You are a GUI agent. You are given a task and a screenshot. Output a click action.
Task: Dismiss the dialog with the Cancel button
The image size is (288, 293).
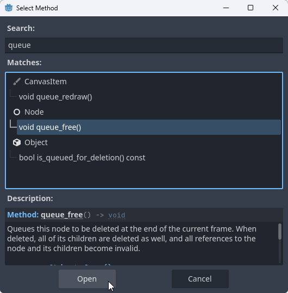tap(200, 279)
